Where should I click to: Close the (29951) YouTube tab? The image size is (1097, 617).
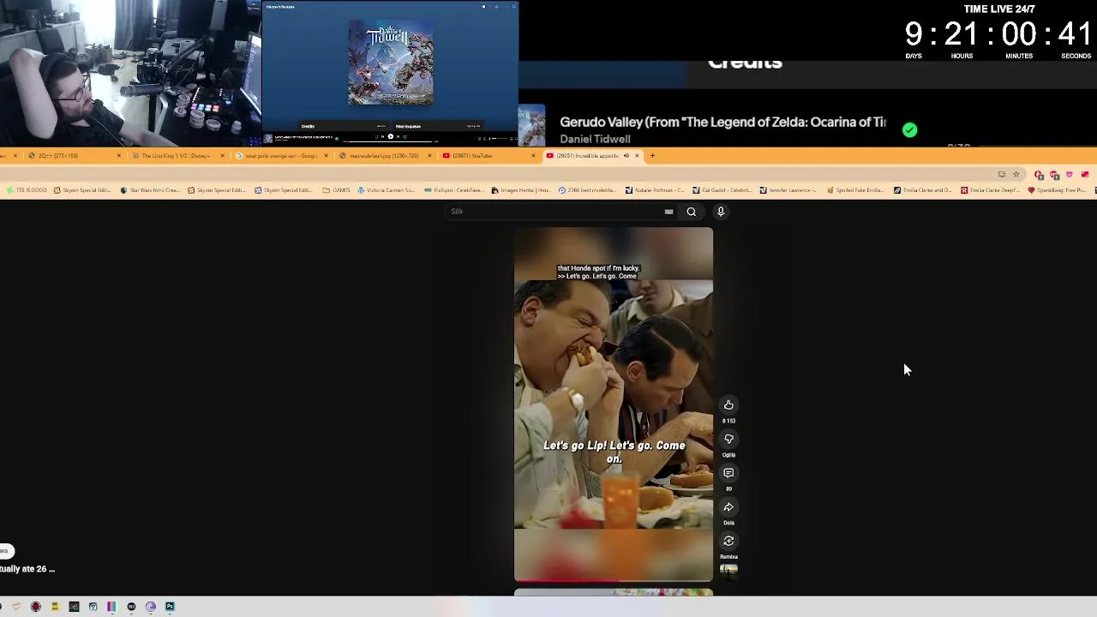pyautogui.click(x=533, y=156)
